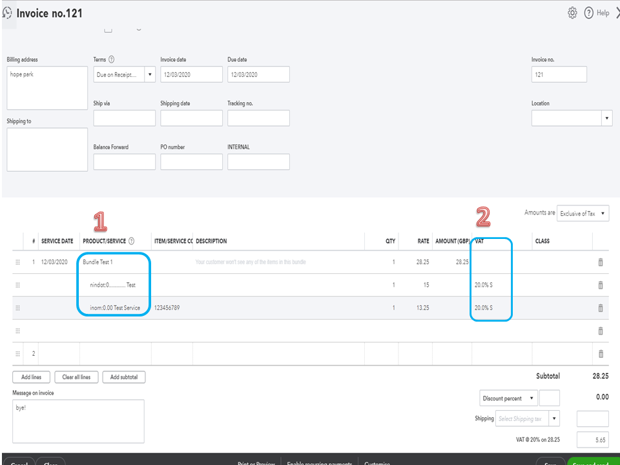Open the Amounts are tax dropdown
This screenshot has height=465, width=620.
[583, 213]
